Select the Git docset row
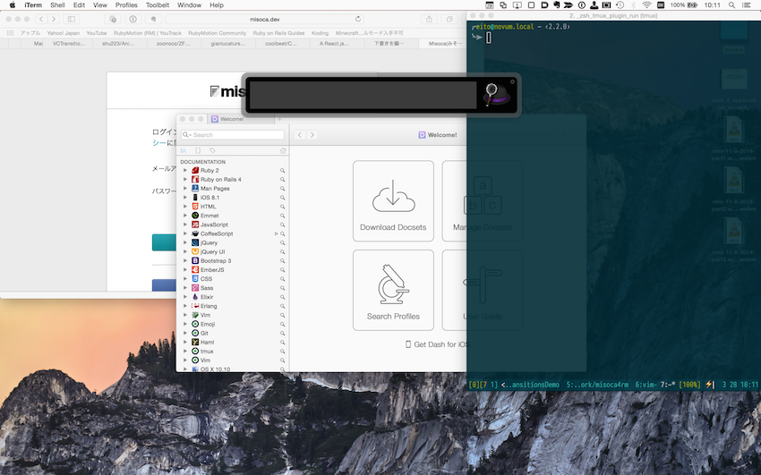Screen dimensions: 761x475 tap(233, 333)
